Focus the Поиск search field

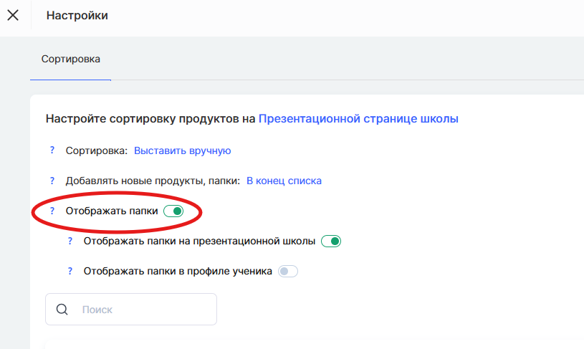coord(143,310)
